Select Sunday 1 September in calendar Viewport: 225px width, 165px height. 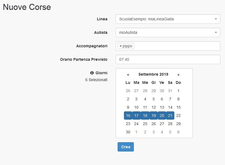pos(178,91)
